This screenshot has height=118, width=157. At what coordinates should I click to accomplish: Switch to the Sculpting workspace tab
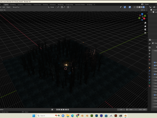pyautogui.click(x=20, y=5)
